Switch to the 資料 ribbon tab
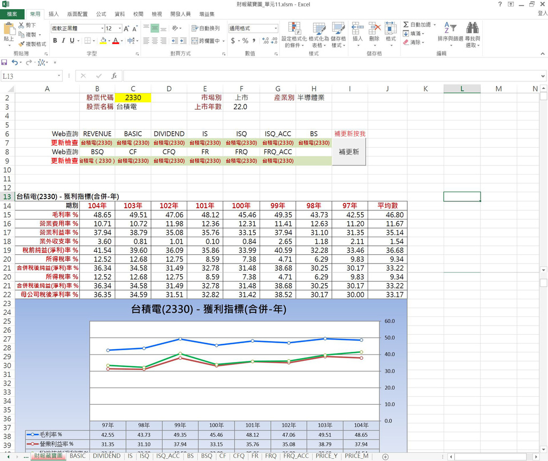Image resolution: width=548 pixels, height=461 pixels. point(119,14)
